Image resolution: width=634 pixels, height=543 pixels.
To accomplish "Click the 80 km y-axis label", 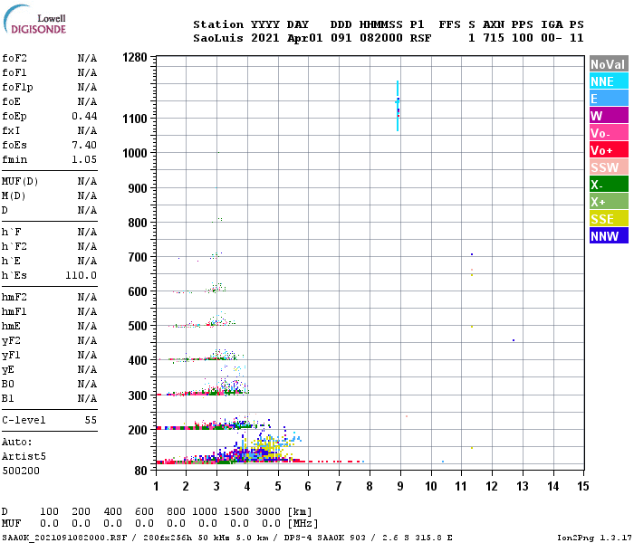I will (x=140, y=471).
